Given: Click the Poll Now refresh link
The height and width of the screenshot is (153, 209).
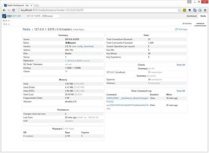Looking at the screenshot, I should coord(181,29).
